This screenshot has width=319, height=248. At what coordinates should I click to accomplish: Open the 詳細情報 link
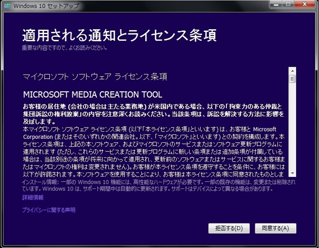coord(33,198)
